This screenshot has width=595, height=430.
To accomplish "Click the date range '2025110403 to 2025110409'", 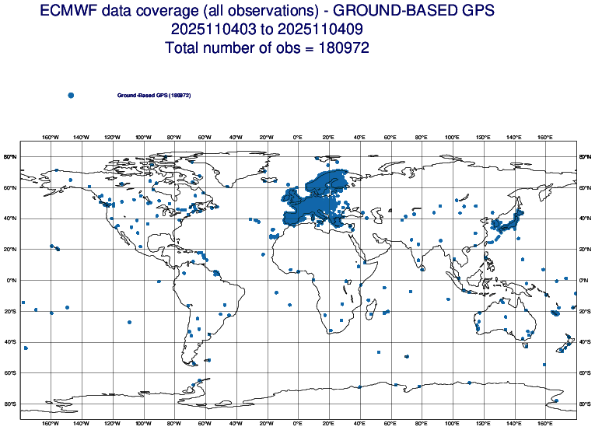I will click(266, 30).
